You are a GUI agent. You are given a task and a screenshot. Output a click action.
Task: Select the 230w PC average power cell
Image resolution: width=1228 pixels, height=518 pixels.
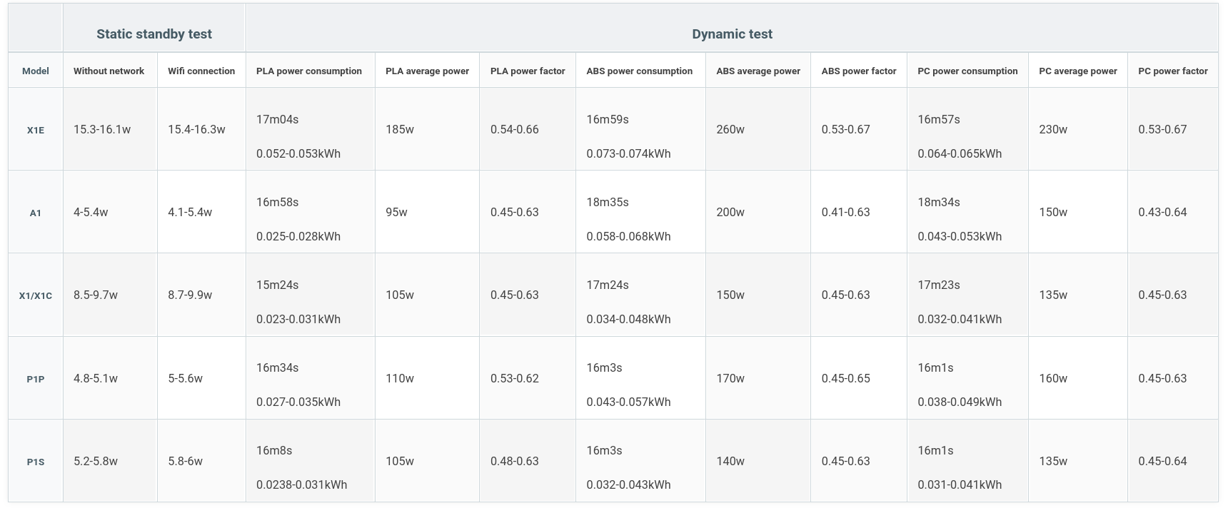pyautogui.click(x=1053, y=129)
